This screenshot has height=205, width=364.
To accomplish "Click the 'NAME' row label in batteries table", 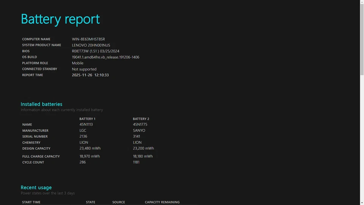I will pos(27,125).
